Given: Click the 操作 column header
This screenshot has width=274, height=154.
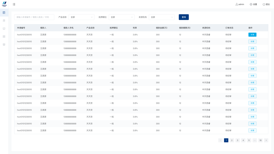Looking at the screenshot, I should point(250,28).
